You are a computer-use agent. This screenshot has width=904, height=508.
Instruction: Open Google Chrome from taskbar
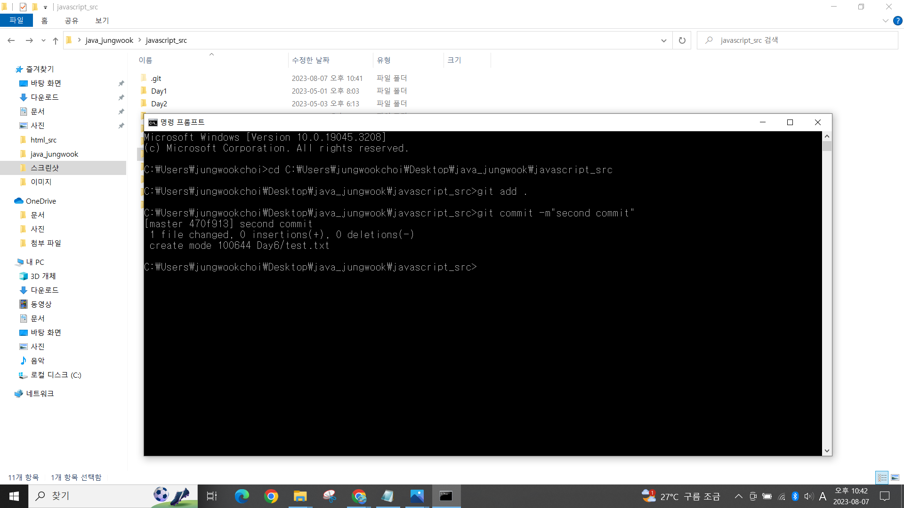(271, 496)
